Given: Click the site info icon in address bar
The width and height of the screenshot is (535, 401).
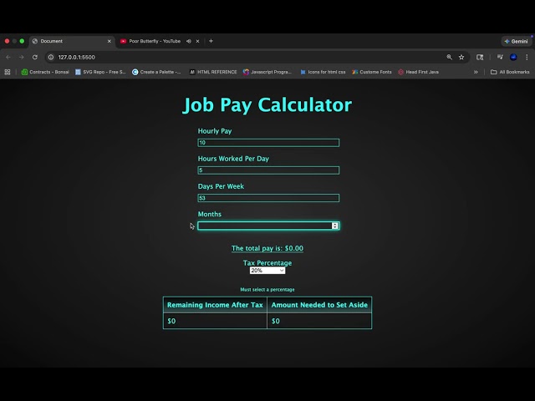Looking at the screenshot, I should coord(51,58).
